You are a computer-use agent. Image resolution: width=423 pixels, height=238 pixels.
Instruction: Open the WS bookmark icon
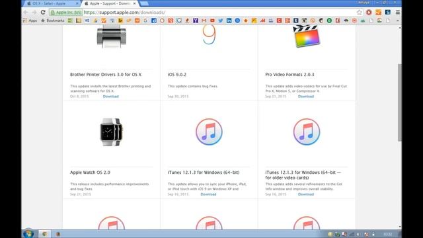point(87,20)
